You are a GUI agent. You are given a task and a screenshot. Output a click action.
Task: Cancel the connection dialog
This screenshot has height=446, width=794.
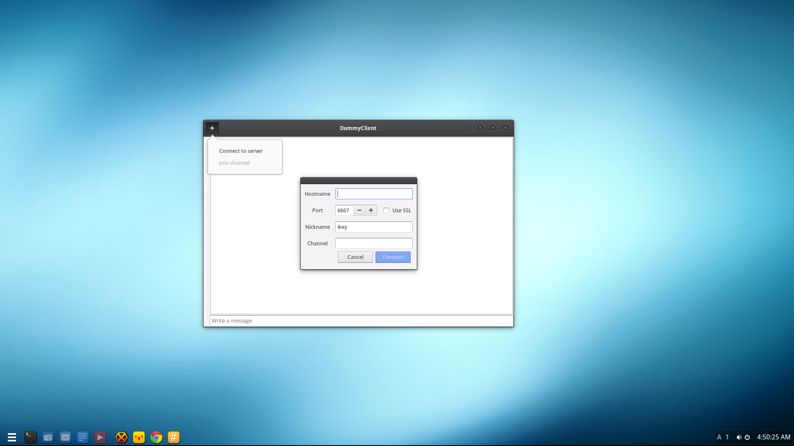[x=355, y=257]
